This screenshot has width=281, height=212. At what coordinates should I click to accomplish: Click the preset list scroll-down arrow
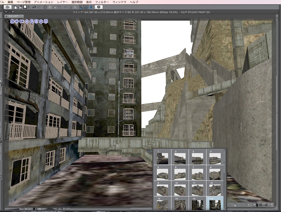(225, 209)
